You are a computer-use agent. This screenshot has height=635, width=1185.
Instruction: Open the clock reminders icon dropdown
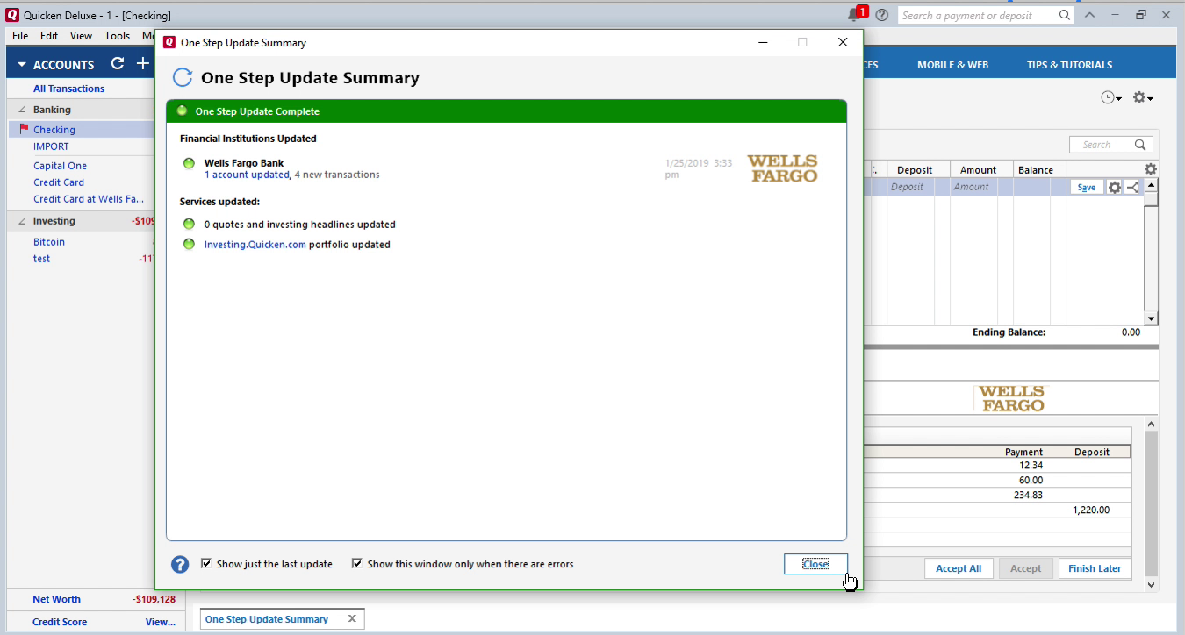tap(1111, 97)
